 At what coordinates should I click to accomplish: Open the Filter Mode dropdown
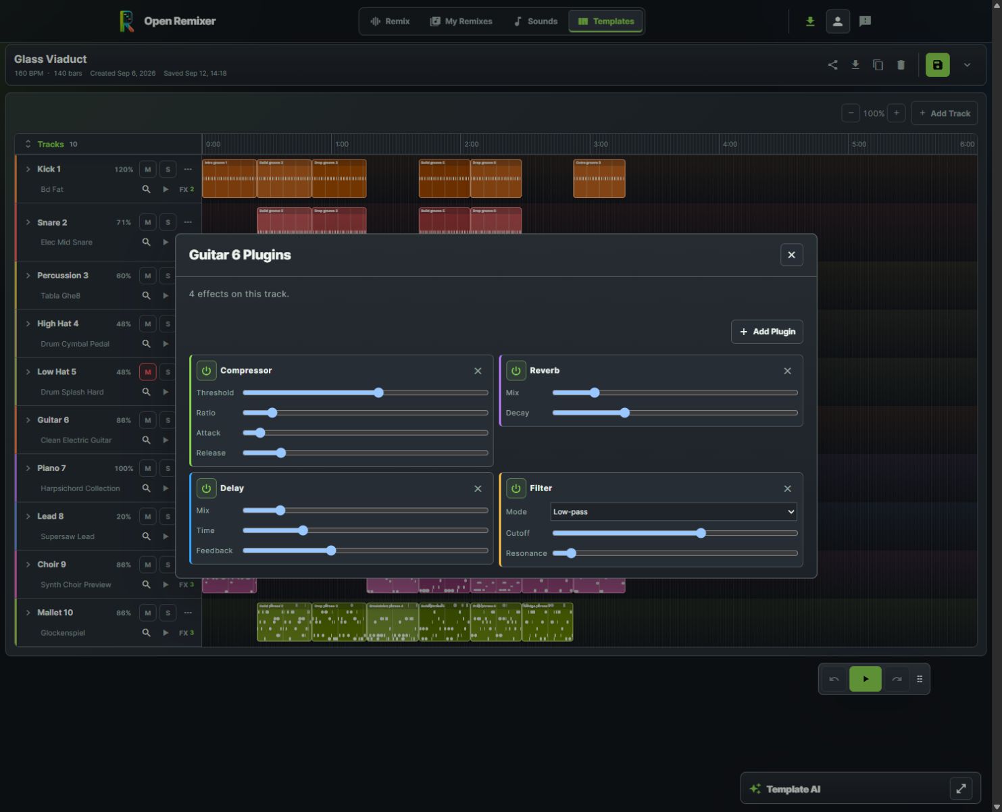(674, 512)
